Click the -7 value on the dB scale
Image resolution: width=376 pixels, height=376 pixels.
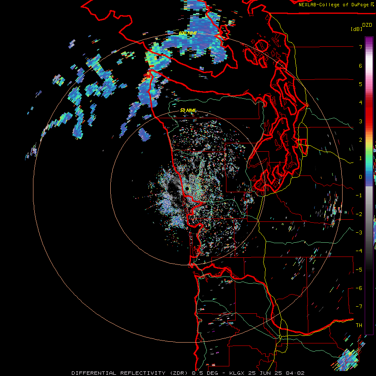[x=359, y=307]
